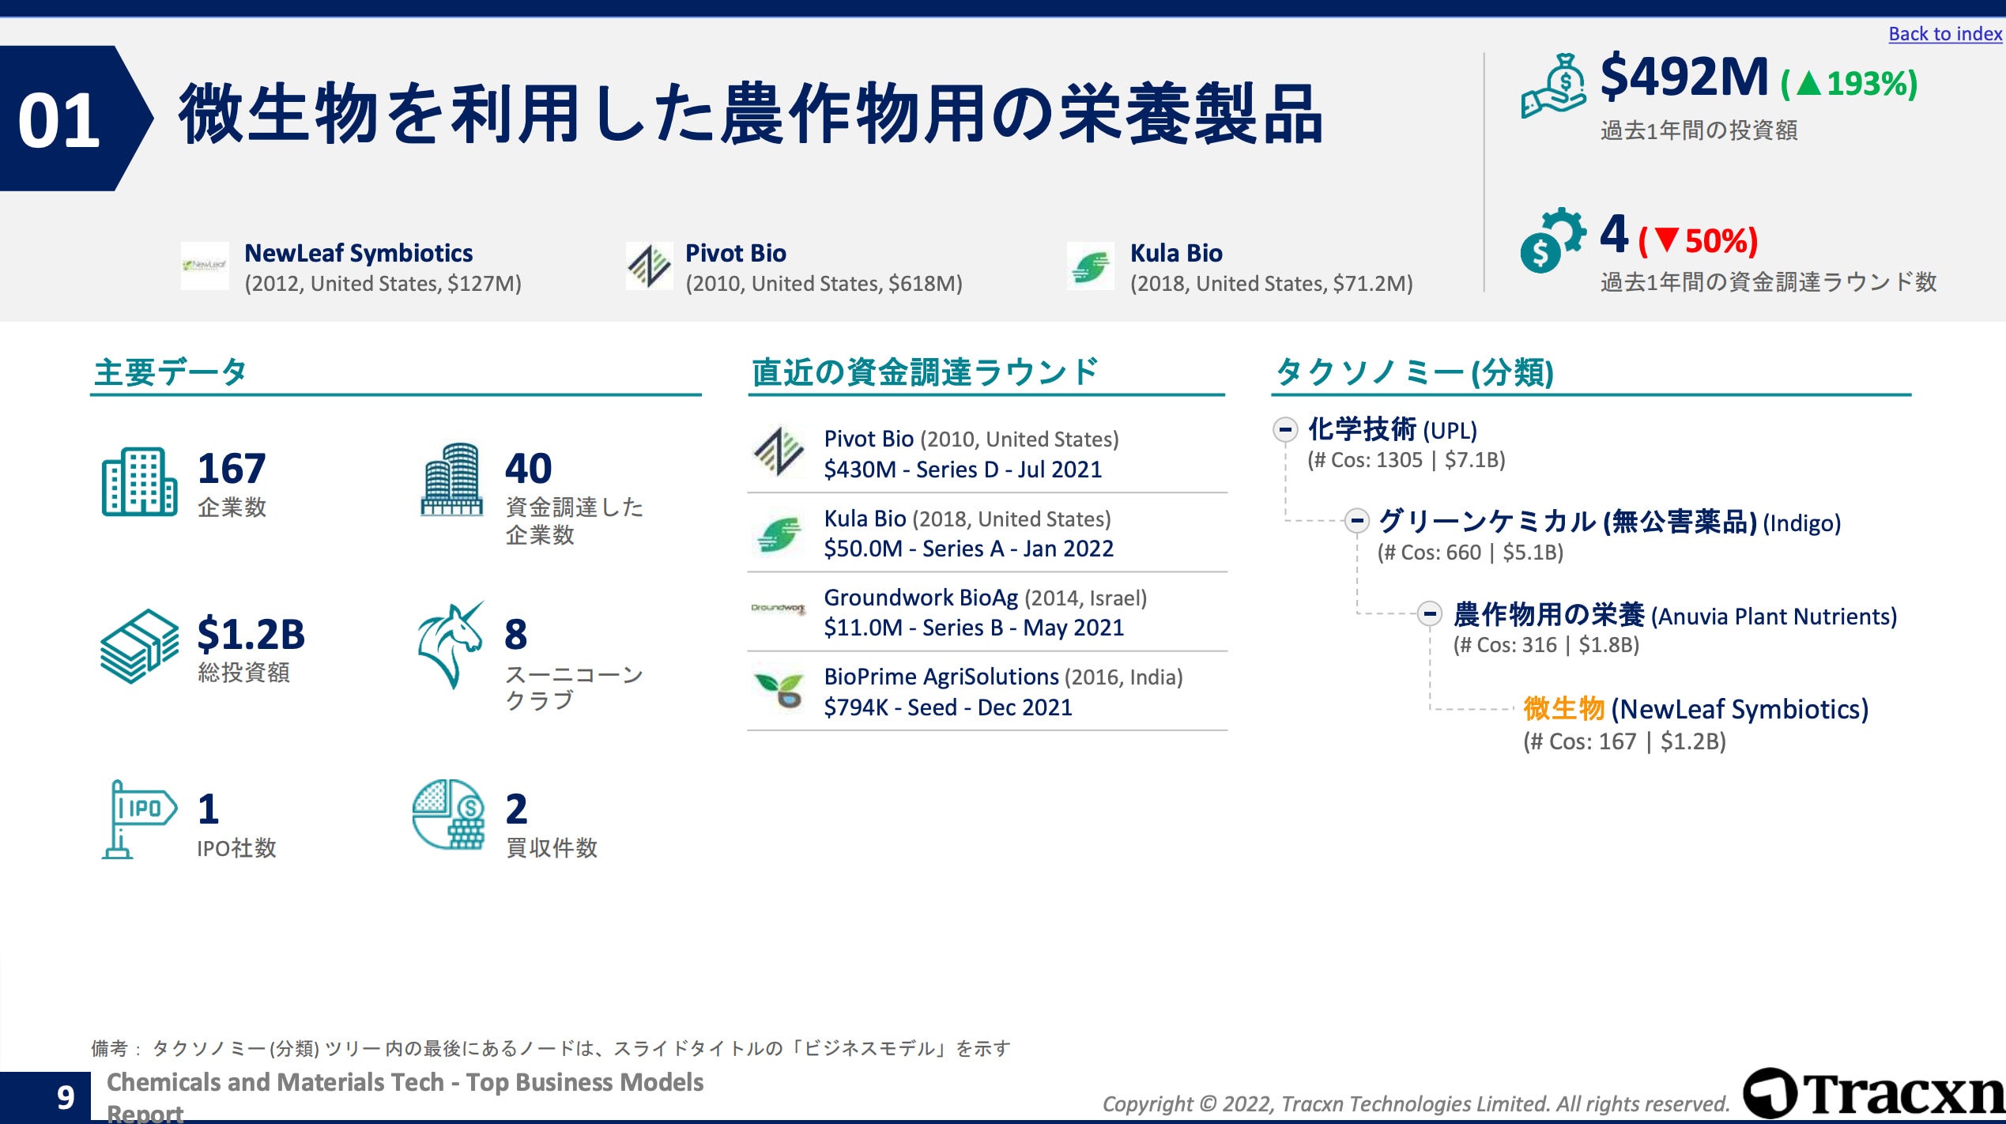Open BioPrime AgriSolutions seed round entry
This screenshot has width=2006, height=1124.
coord(948,707)
